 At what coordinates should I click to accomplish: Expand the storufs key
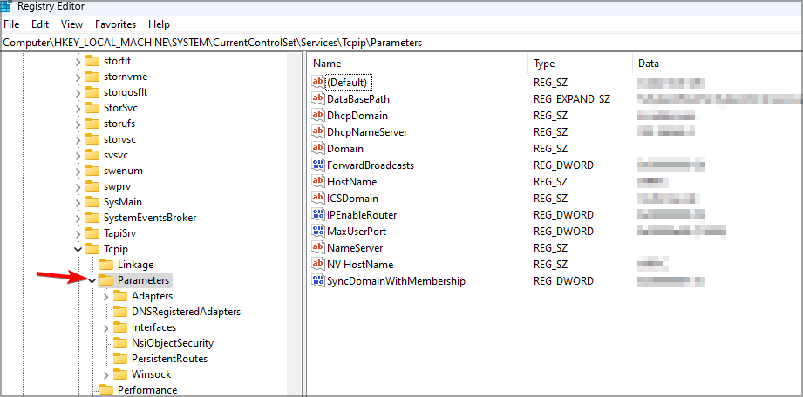[x=78, y=124]
